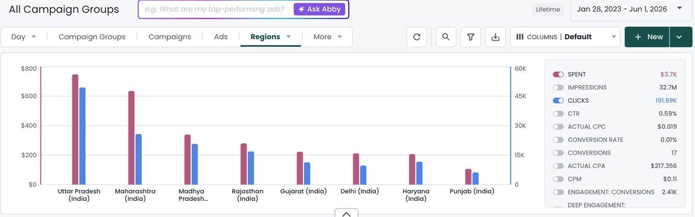Click the + New button
This screenshot has width=695, height=217.
point(648,37)
